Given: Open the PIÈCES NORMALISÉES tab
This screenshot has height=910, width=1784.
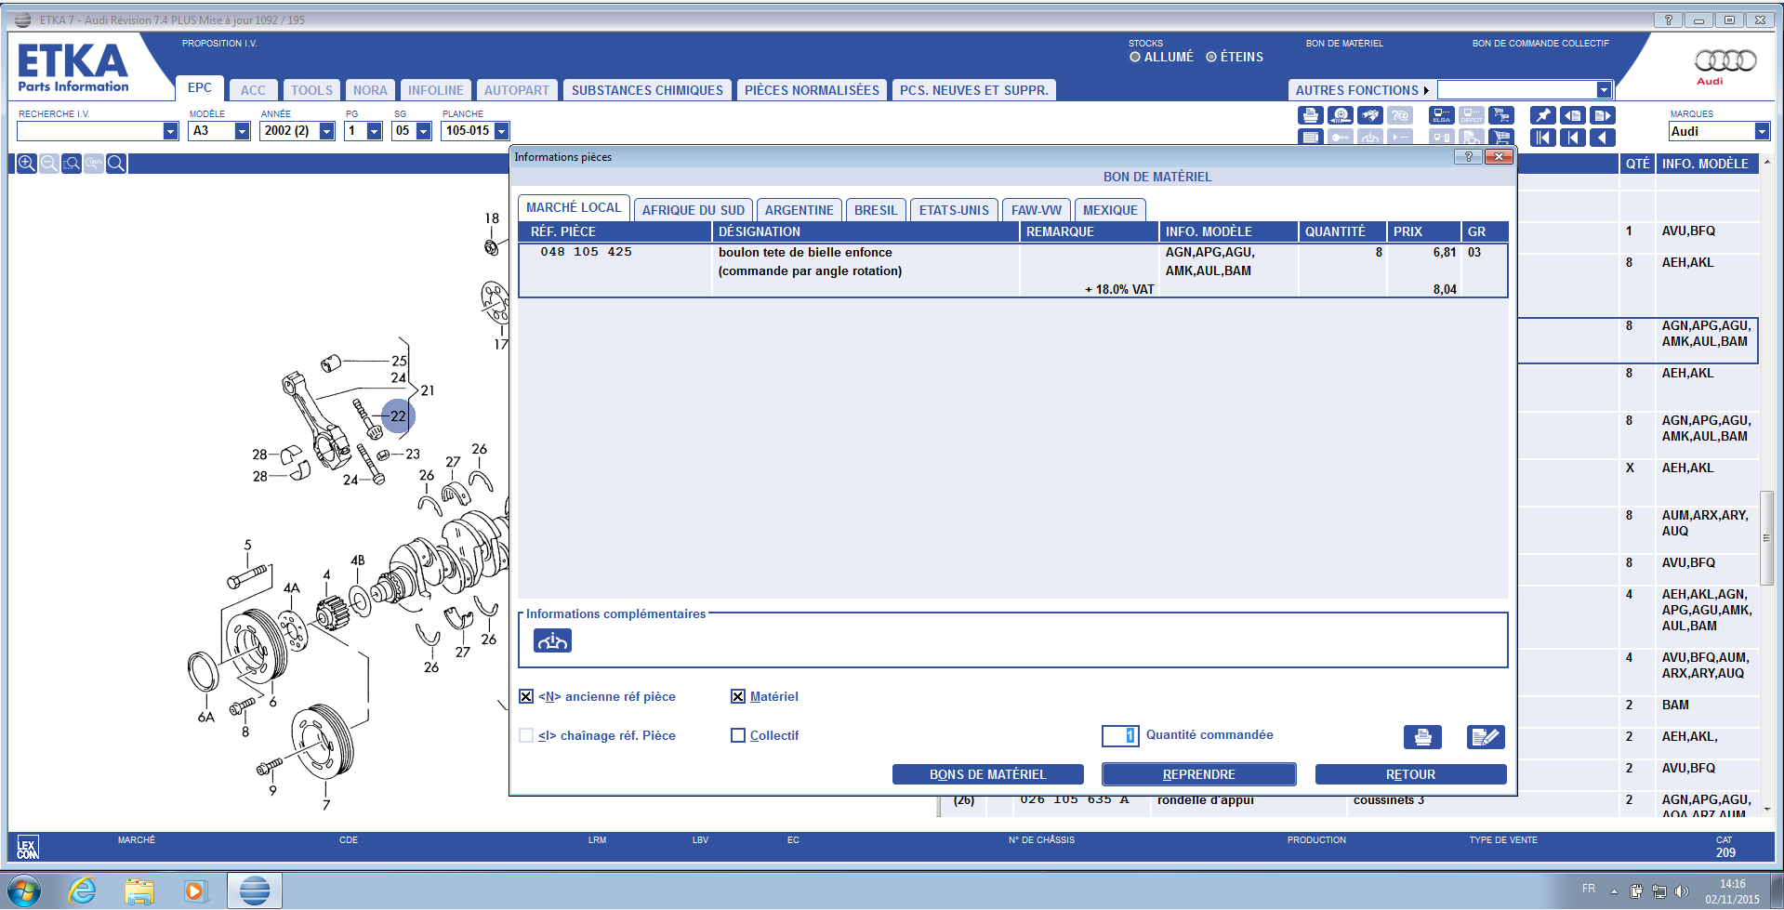Looking at the screenshot, I should [812, 90].
